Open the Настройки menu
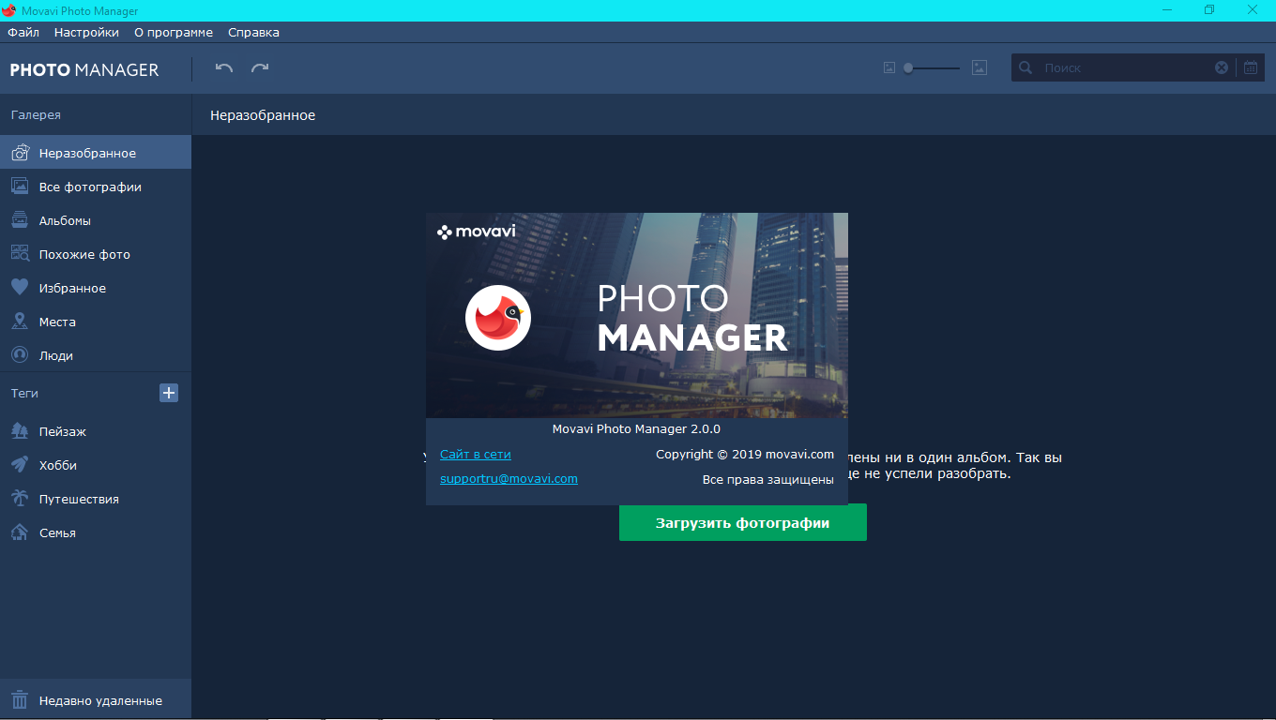Viewport: 1276px width, 720px height. click(86, 32)
